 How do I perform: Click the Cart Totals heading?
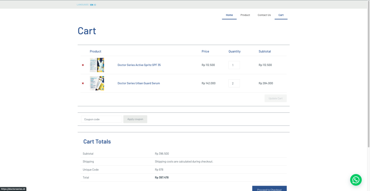[x=97, y=142]
